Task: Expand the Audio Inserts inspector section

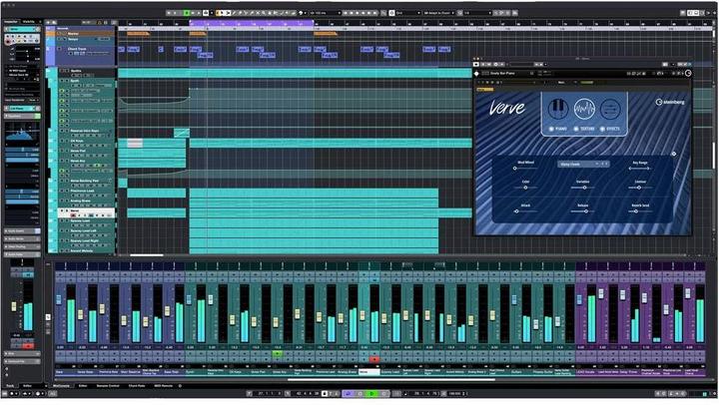Action: coord(22,231)
